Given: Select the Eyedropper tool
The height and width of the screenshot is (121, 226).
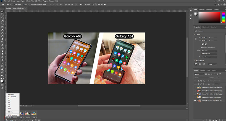Looking at the screenshot, I should pyautogui.click(x=2, y=30).
